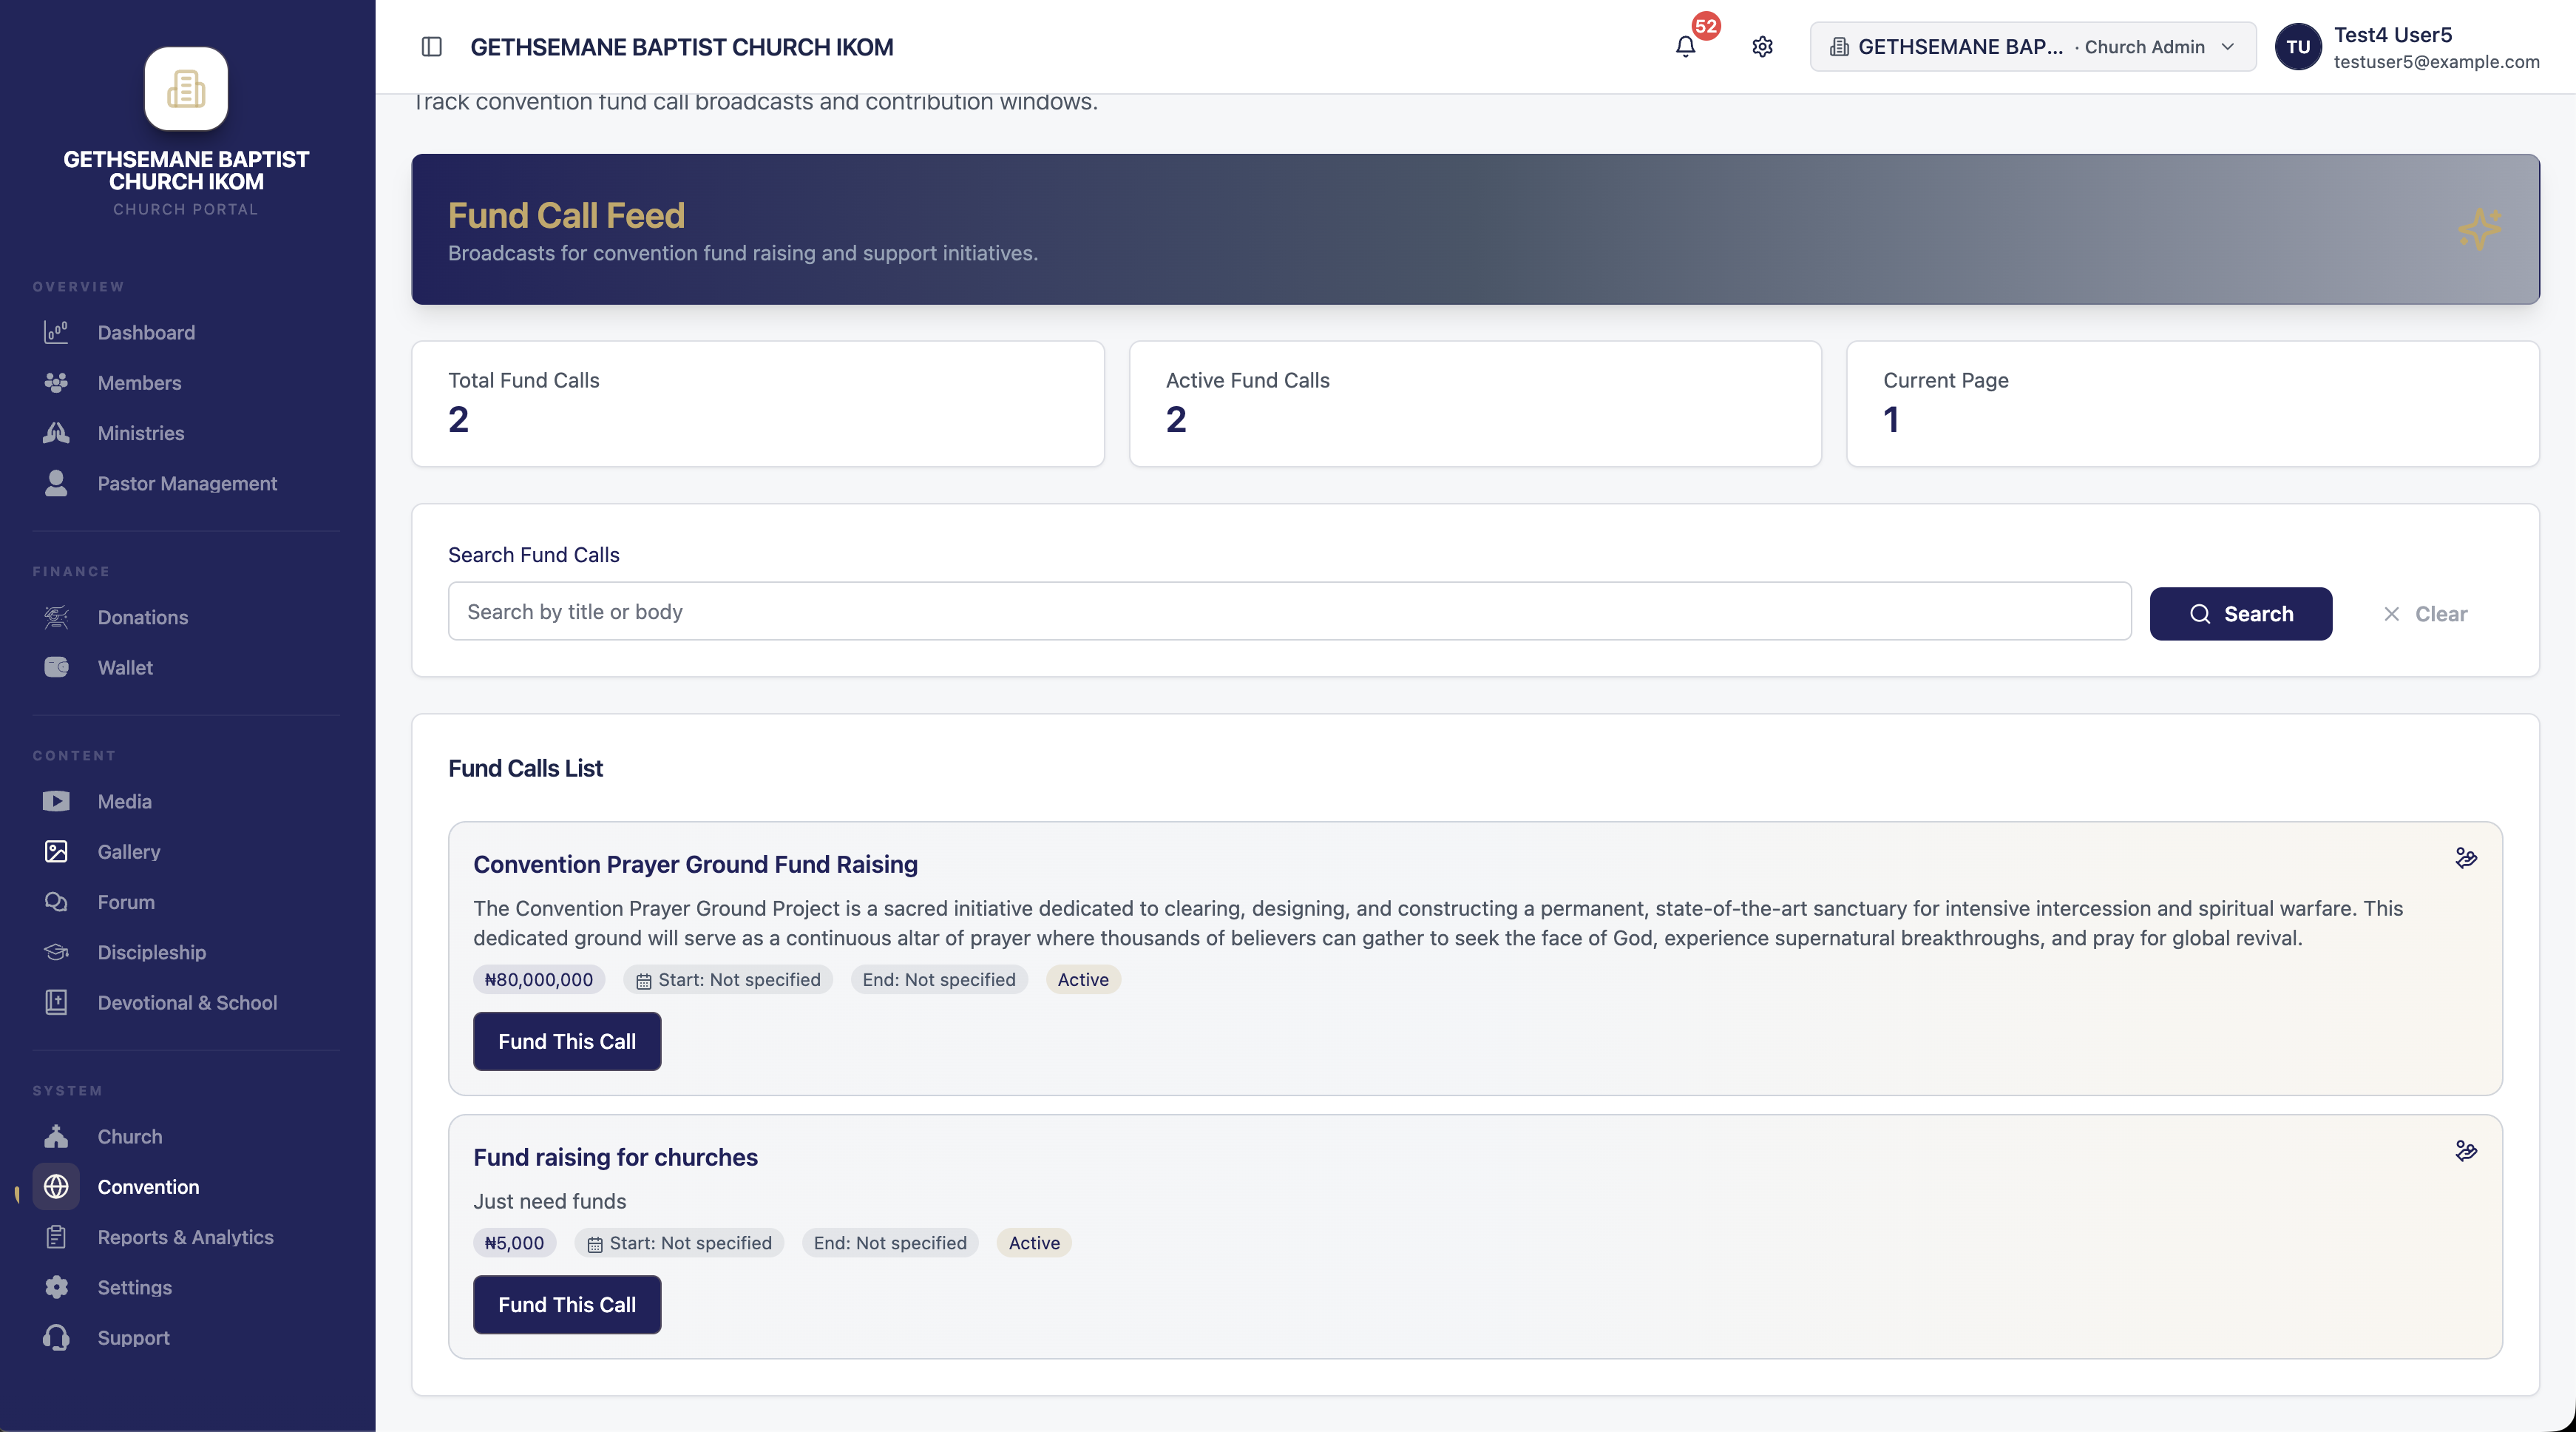Click Active status on churches fund card
The image size is (2576, 1432).
pyautogui.click(x=1034, y=1243)
